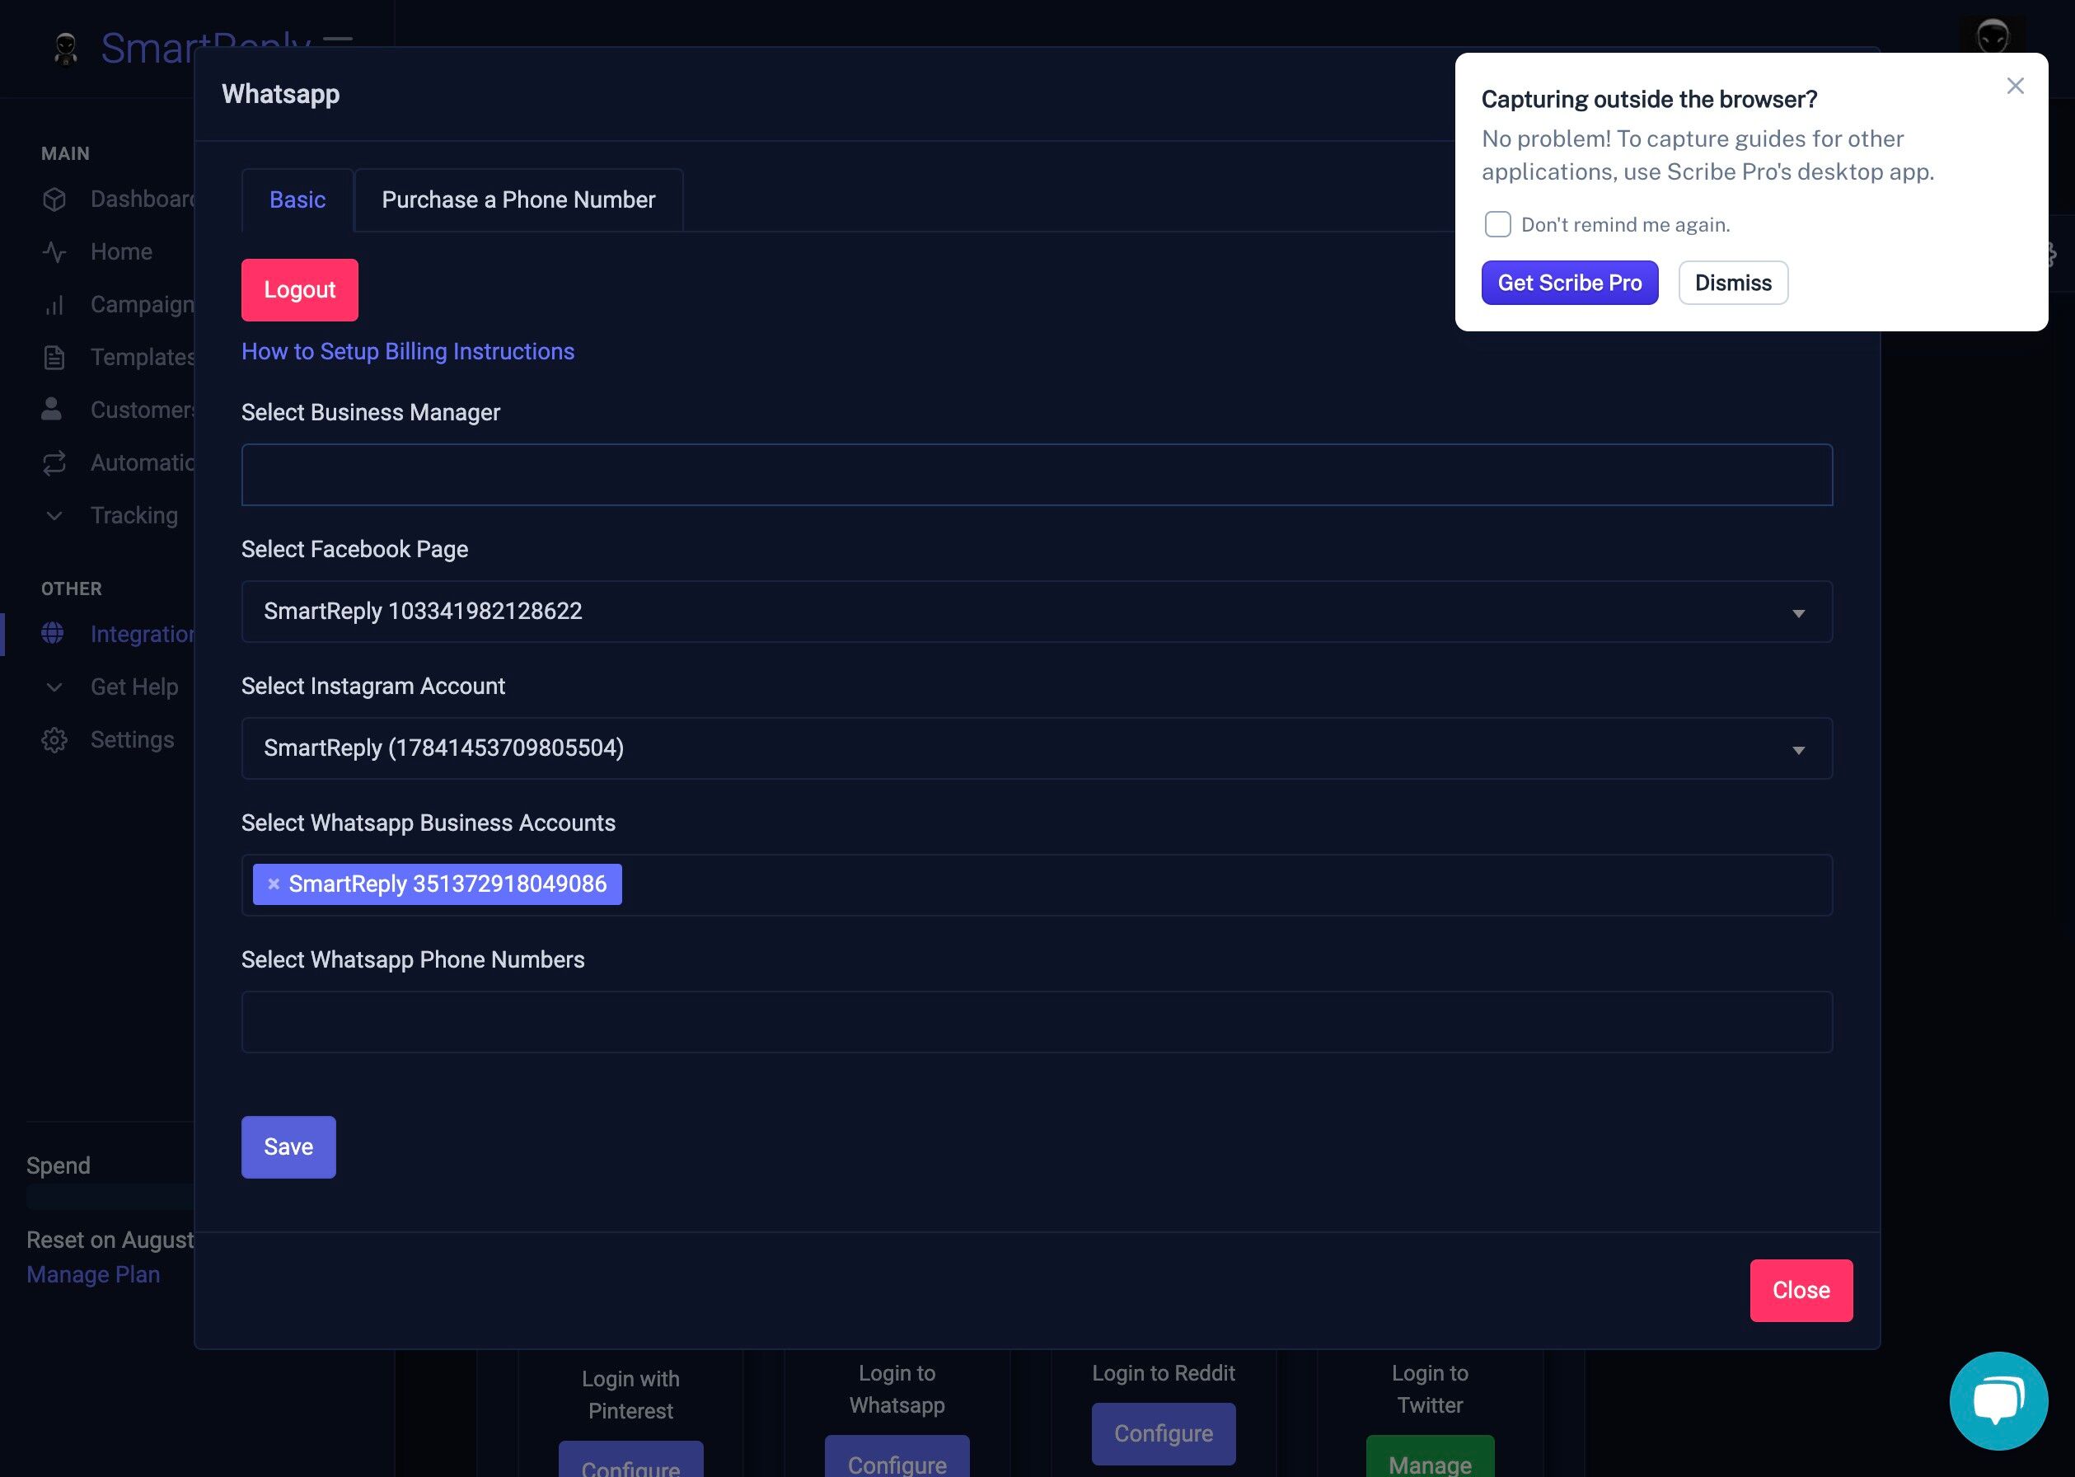
Task: Click the Home activity pulse icon
Action: click(x=54, y=252)
